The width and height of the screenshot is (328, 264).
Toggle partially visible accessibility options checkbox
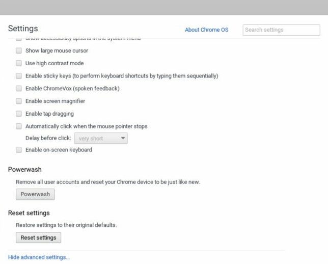point(19,39)
